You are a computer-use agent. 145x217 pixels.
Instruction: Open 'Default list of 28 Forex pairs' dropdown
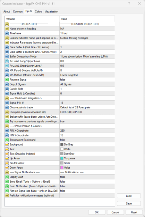(x=87, y=108)
